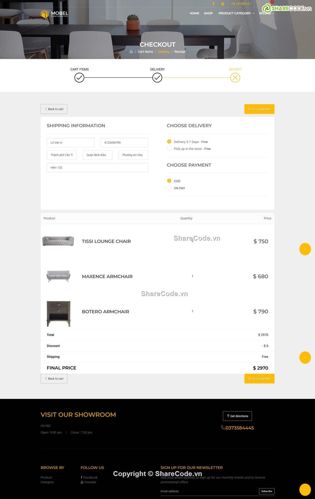315x499 pixels.
Task: Click the newsletter Email address field
Action: click(209, 491)
